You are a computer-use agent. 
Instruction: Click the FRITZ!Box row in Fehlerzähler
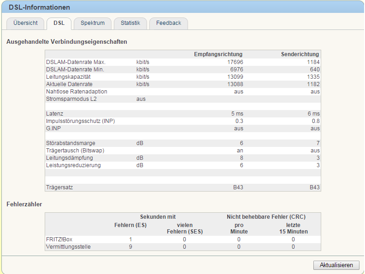(x=183, y=239)
